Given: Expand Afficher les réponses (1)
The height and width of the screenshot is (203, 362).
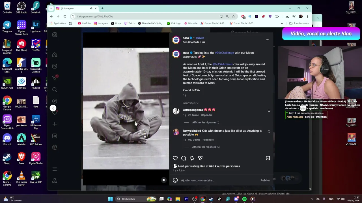Looking at the screenshot, I should [x=206, y=122].
